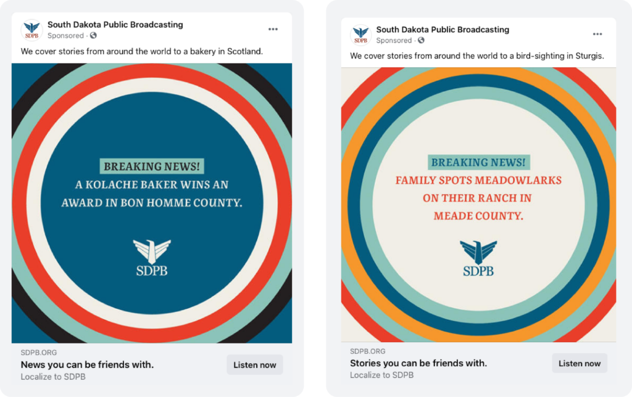Open the right ad's three-dot options menu
Image resolution: width=632 pixels, height=397 pixels.
pyautogui.click(x=597, y=34)
